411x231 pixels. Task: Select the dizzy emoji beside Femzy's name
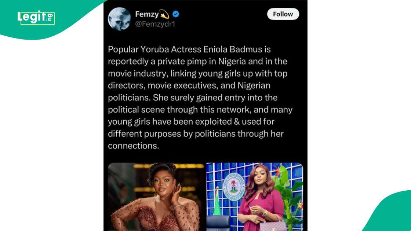coord(164,13)
